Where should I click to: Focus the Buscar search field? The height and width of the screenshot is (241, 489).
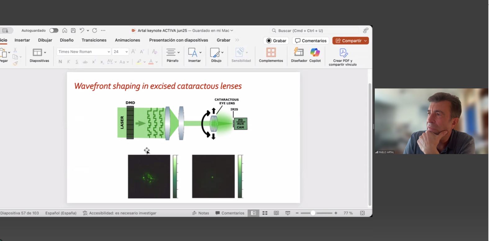[314, 31]
